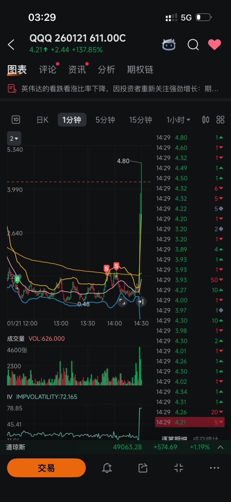This screenshot has height=502, width=231.
Task: Expand the 1小时 timeframe dropdown
Action: tap(178, 120)
